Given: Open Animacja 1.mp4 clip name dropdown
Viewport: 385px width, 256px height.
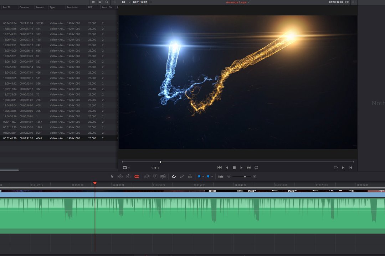Looking at the screenshot, I should 238,2.
